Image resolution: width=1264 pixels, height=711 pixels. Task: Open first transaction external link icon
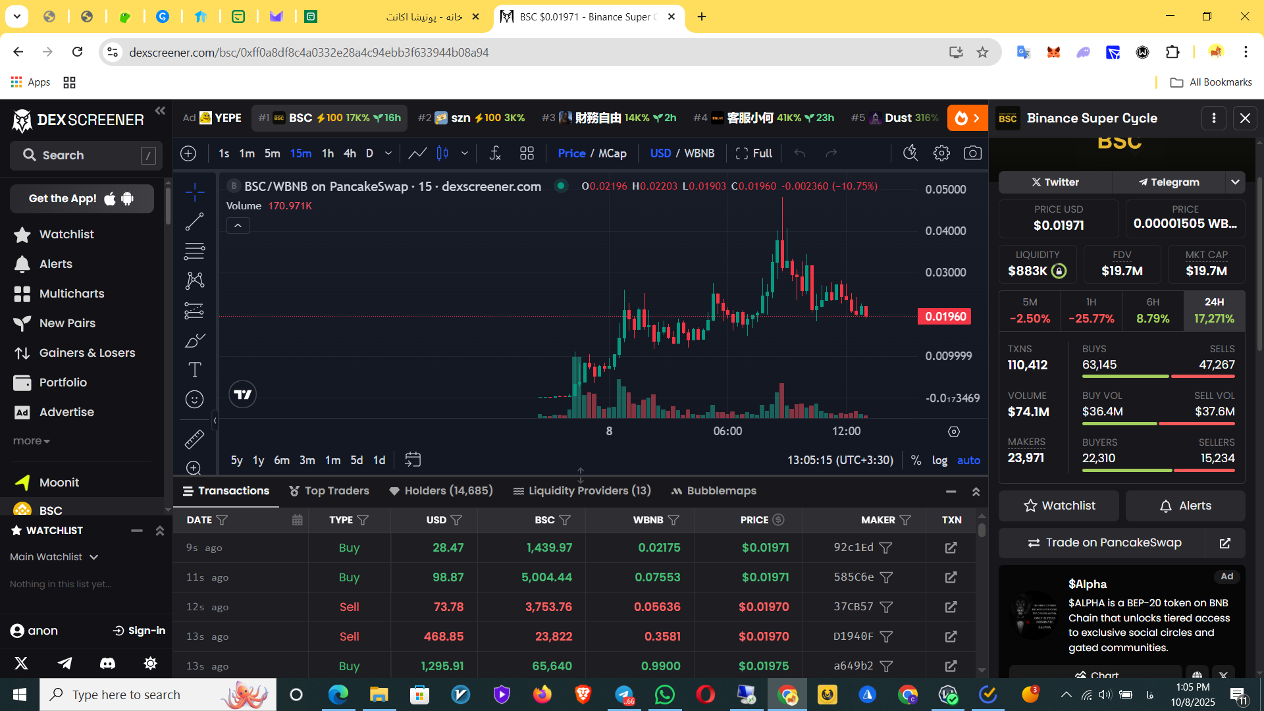[951, 548]
